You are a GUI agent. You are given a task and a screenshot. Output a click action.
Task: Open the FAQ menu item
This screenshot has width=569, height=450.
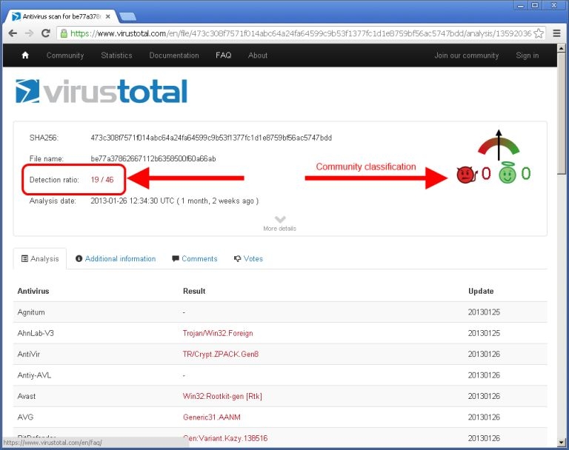223,55
